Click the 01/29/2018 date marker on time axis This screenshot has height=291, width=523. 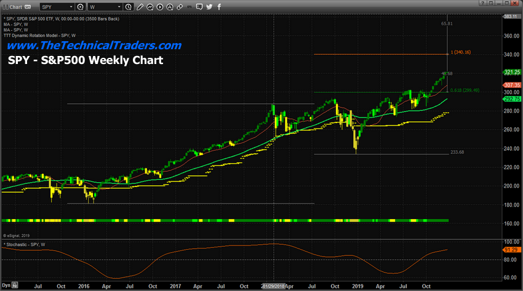point(274,286)
